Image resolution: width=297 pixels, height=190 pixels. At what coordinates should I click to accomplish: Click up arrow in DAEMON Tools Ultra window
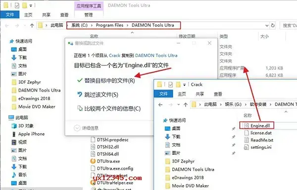click(32, 25)
